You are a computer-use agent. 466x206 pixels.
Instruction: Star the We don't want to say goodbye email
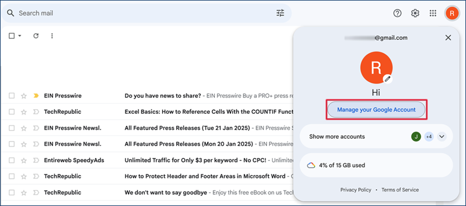click(x=24, y=193)
